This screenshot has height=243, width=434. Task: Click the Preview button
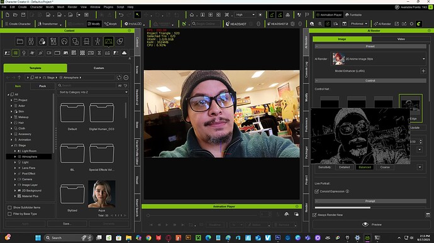[x=372, y=225]
